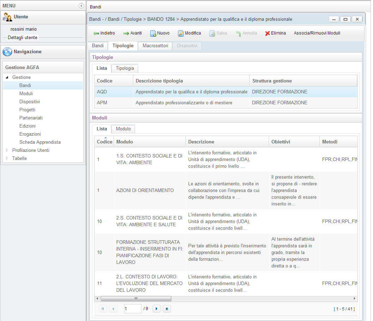Collapse the Gestione tree node
This screenshot has width=373, height=321.
pyautogui.click(x=7, y=78)
